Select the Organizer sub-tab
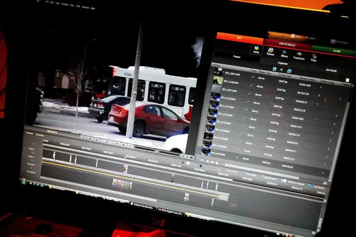This screenshot has width=356, height=237. click(x=283, y=63)
